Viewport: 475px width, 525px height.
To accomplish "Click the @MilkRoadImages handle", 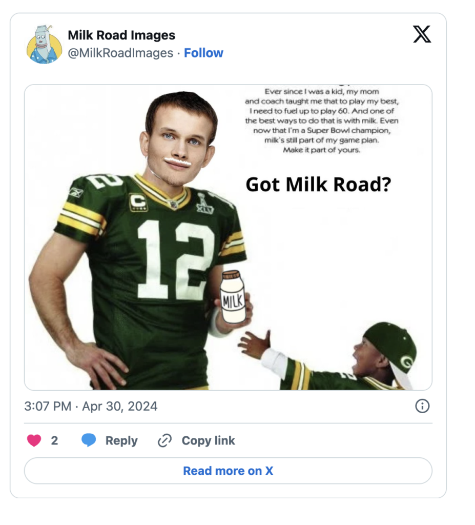I will [x=120, y=53].
